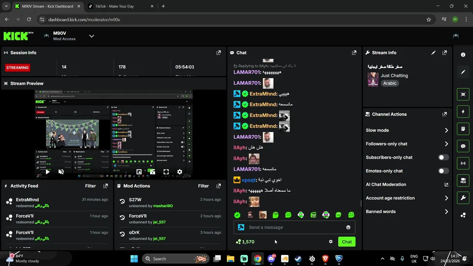The image size is (473, 266).
Task: Play the stream preview video
Action: click(48, 172)
